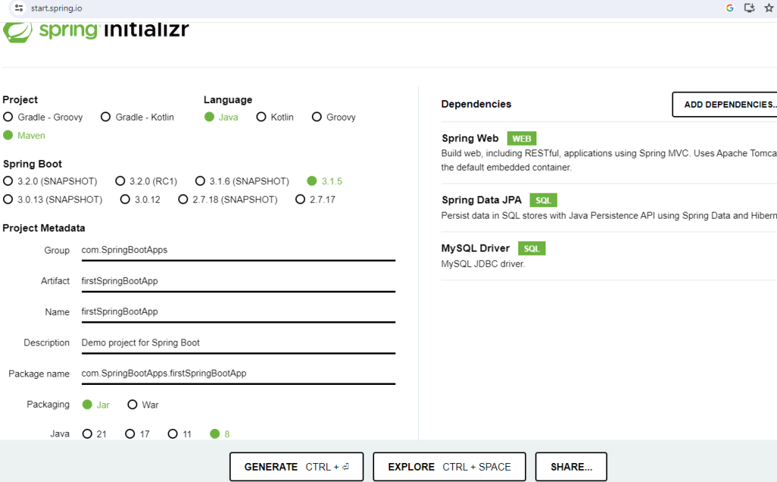Set packaging to War
Image resolution: width=777 pixels, height=482 pixels.
pyautogui.click(x=143, y=405)
